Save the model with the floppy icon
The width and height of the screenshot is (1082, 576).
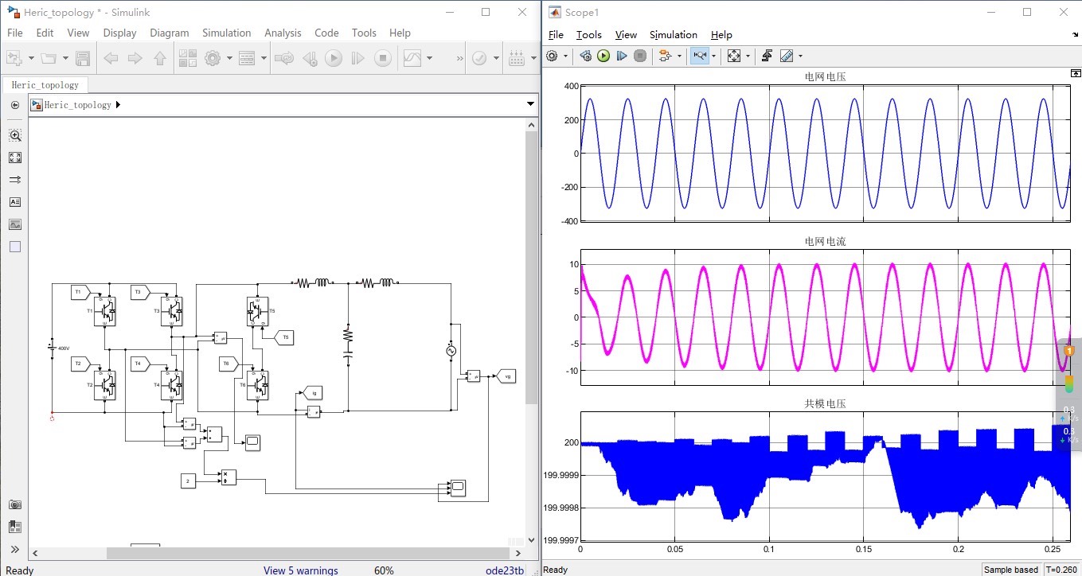(x=83, y=58)
